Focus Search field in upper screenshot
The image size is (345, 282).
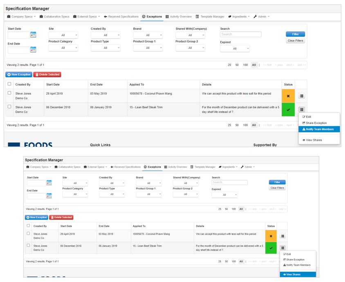coord(241,34)
